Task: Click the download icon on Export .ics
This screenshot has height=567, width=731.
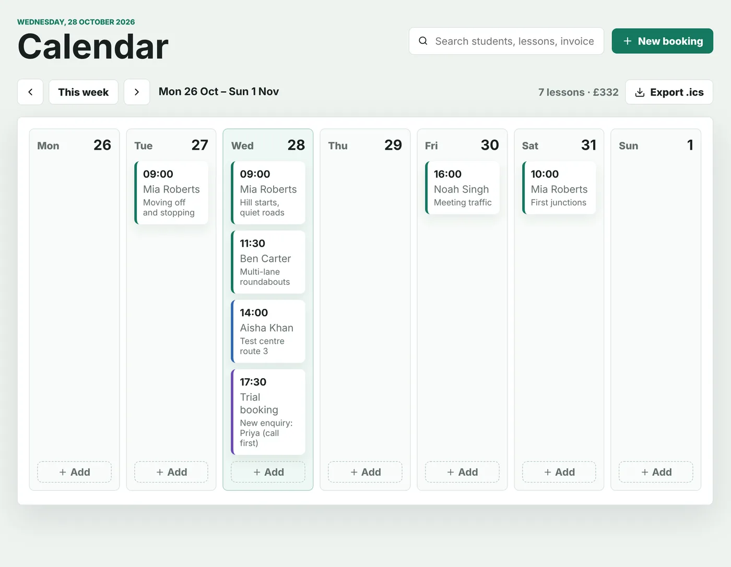Action: pos(640,92)
